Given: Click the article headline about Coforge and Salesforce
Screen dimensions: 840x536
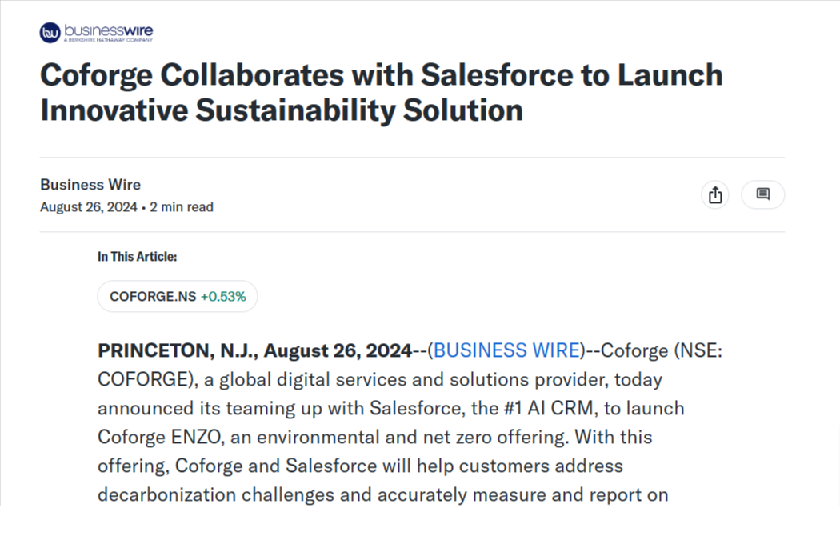Looking at the screenshot, I should 382,92.
